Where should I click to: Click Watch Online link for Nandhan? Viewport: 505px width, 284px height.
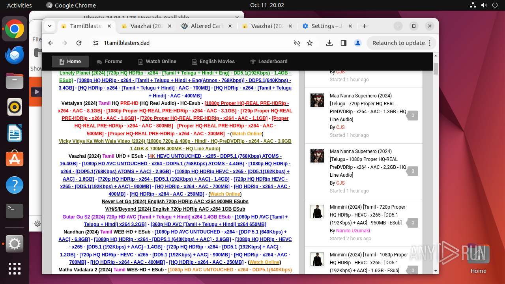[264, 262]
